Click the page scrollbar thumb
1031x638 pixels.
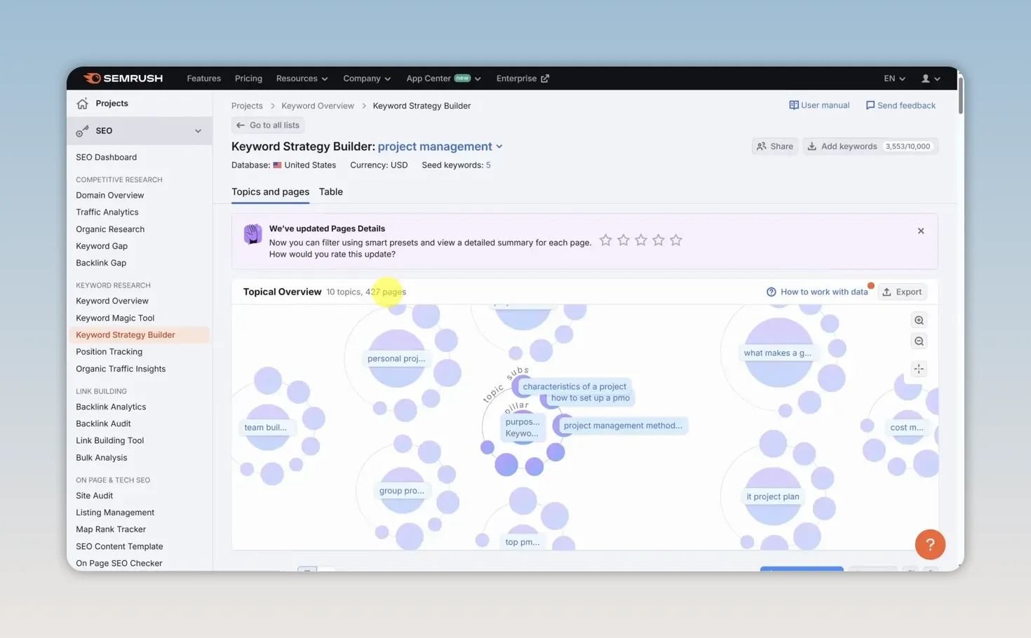point(960,95)
